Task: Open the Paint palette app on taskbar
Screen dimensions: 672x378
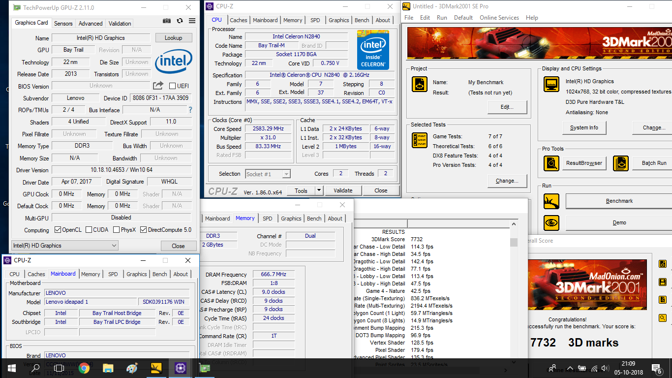Action: [132, 368]
